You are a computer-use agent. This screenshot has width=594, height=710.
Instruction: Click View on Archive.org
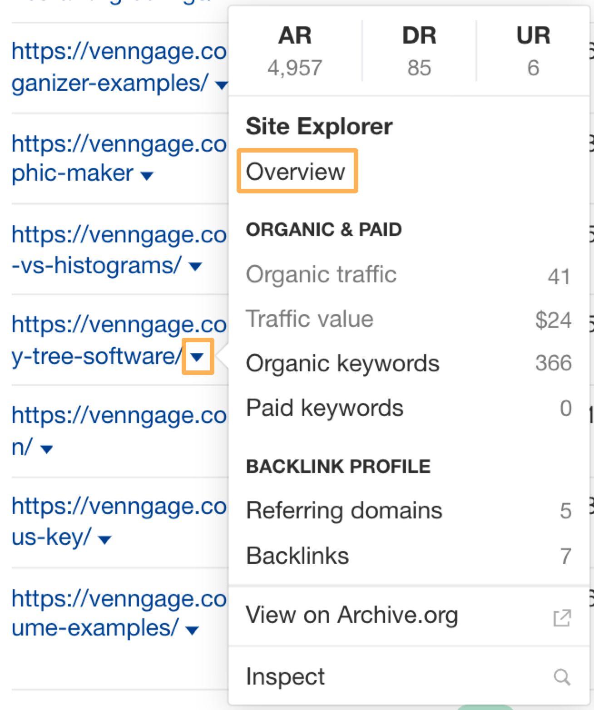pos(352,615)
